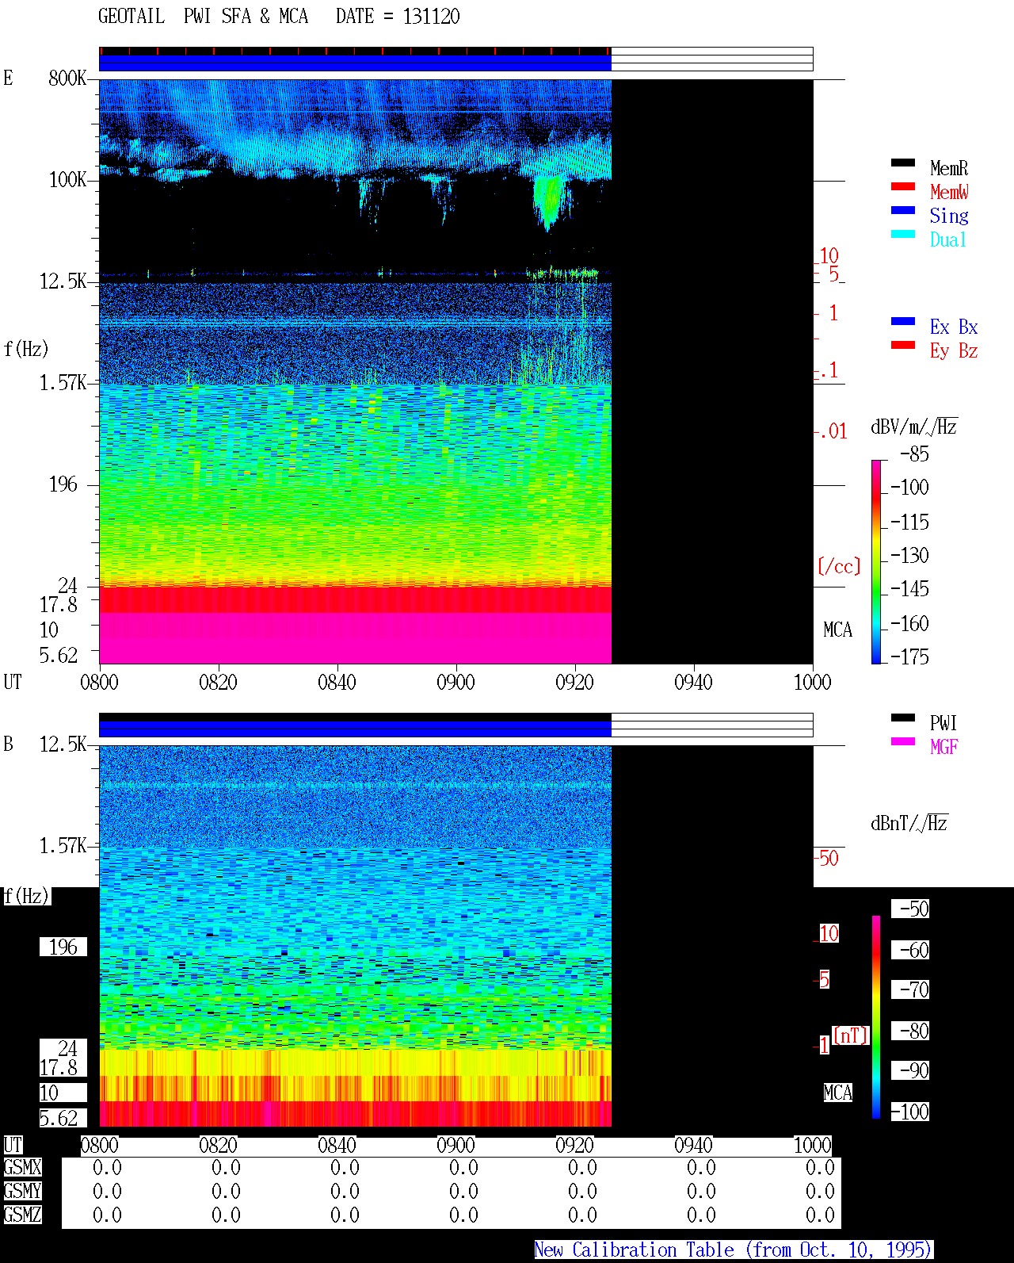The width and height of the screenshot is (1014, 1263).
Task: Select the black PWI legend swatch
Action: [902, 718]
